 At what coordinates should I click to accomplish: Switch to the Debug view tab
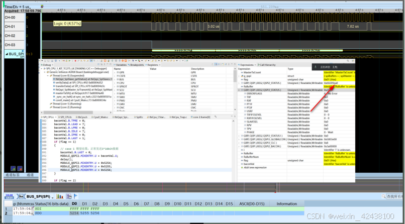click(47, 65)
